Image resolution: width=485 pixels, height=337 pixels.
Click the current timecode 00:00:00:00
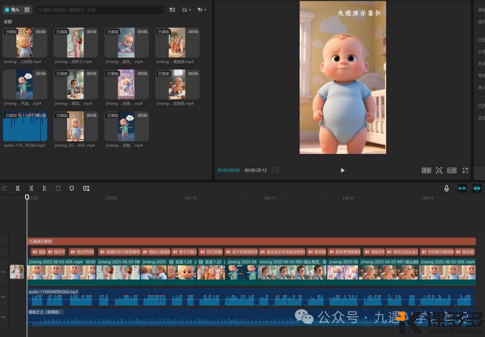229,171
